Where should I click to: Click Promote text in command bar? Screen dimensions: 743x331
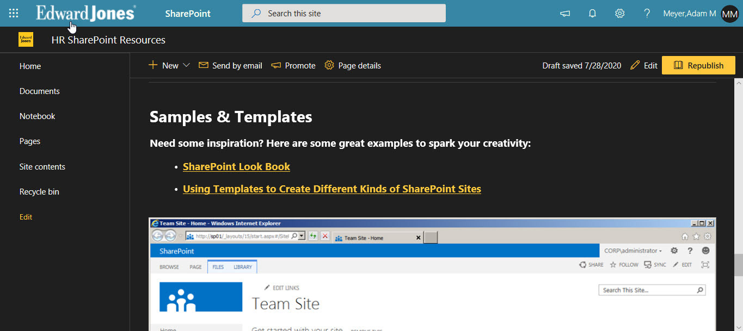[x=300, y=65]
